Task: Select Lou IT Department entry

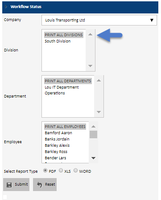Action: pos(62,87)
